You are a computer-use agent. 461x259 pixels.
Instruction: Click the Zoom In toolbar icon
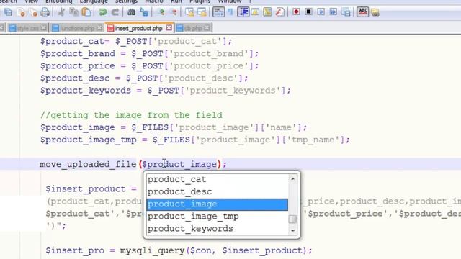click(x=161, y=12)
